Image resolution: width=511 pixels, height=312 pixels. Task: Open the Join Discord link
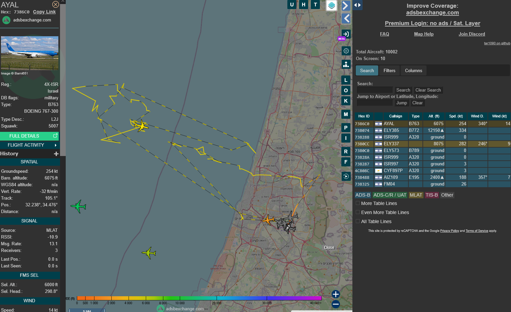pos(472,34)
